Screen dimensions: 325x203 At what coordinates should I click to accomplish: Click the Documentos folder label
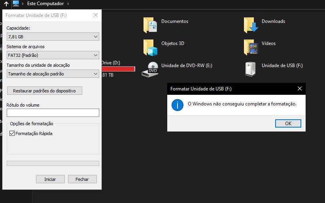point(175,21)
